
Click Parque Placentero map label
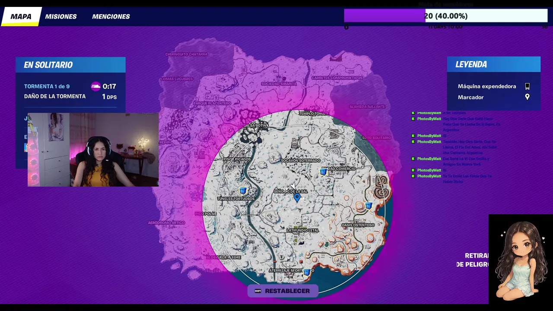[x=212, y=104]
